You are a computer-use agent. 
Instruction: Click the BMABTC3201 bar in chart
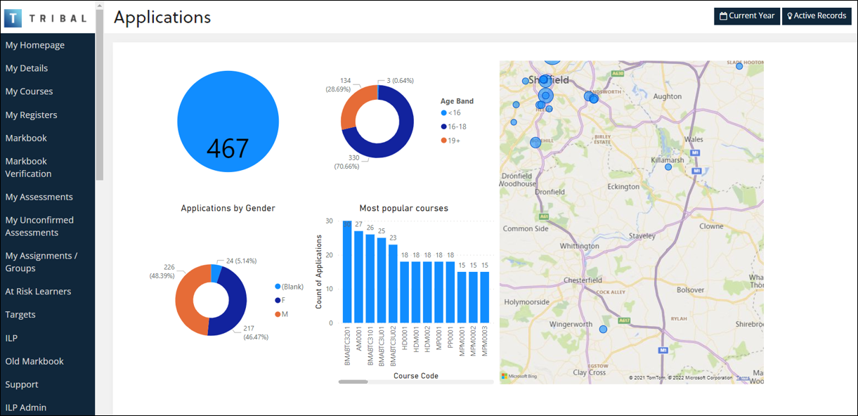tap(347, 272)
